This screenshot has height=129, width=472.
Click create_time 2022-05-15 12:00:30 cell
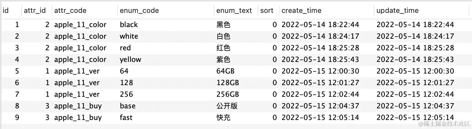pyautogui.click(x=320, y=71)
